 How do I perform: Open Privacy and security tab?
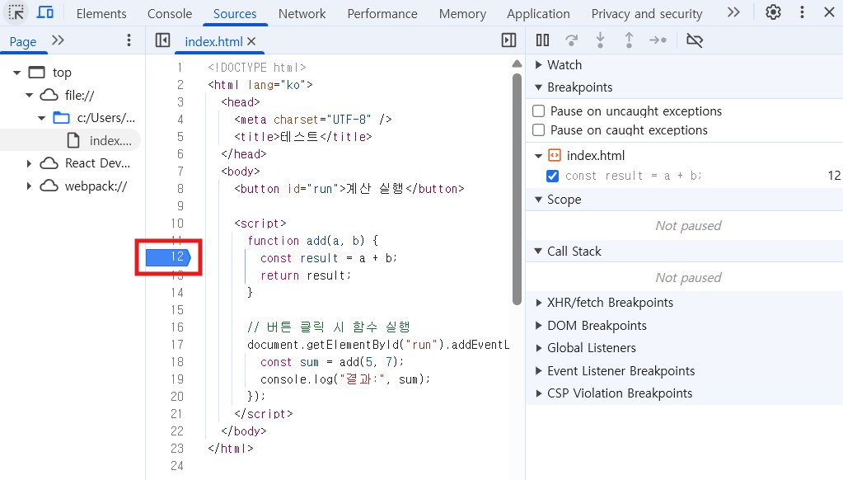pyautogui.click(x=647, y=13)
